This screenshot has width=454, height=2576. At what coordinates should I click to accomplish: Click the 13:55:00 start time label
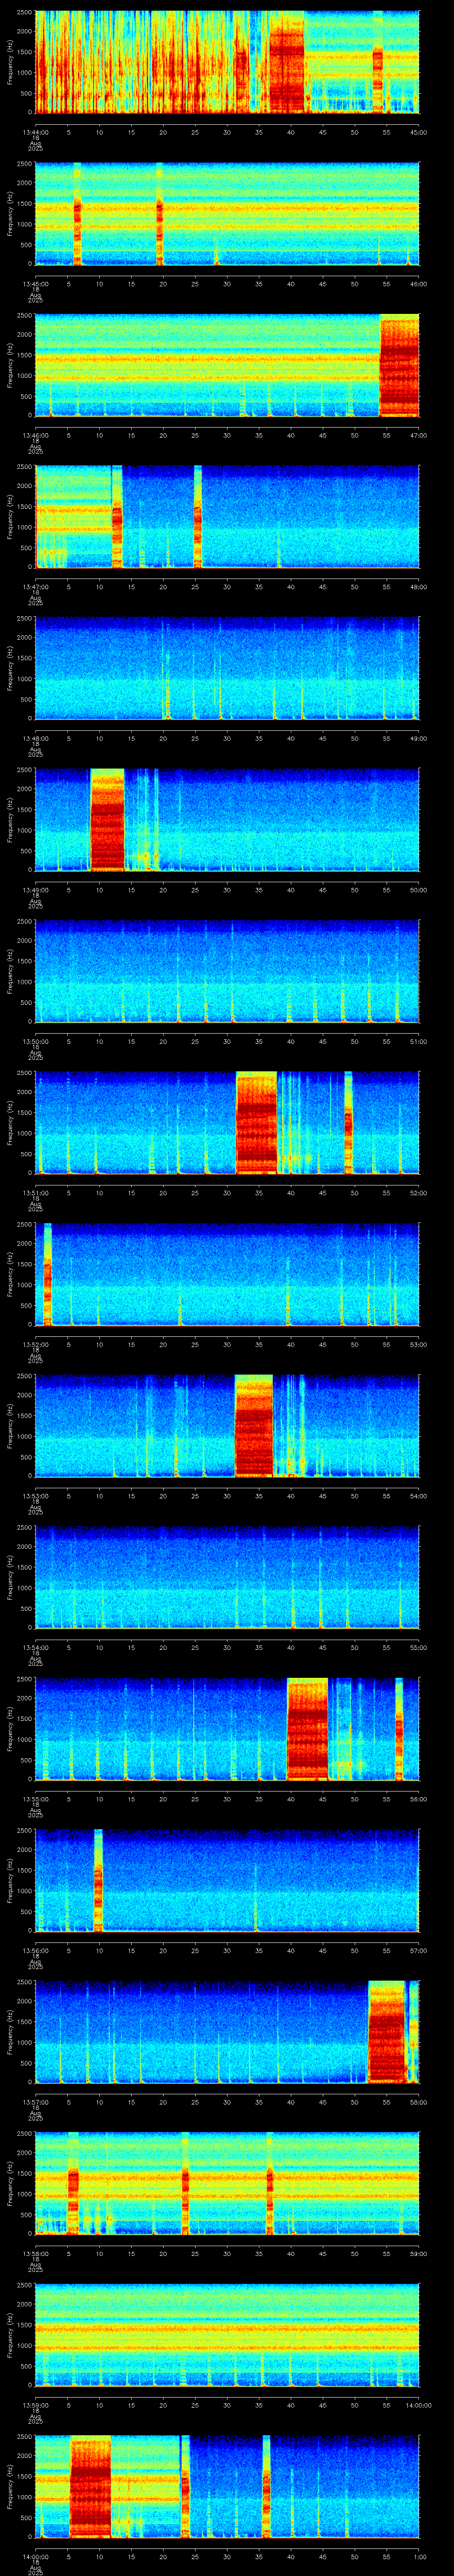pos(36,1799)
